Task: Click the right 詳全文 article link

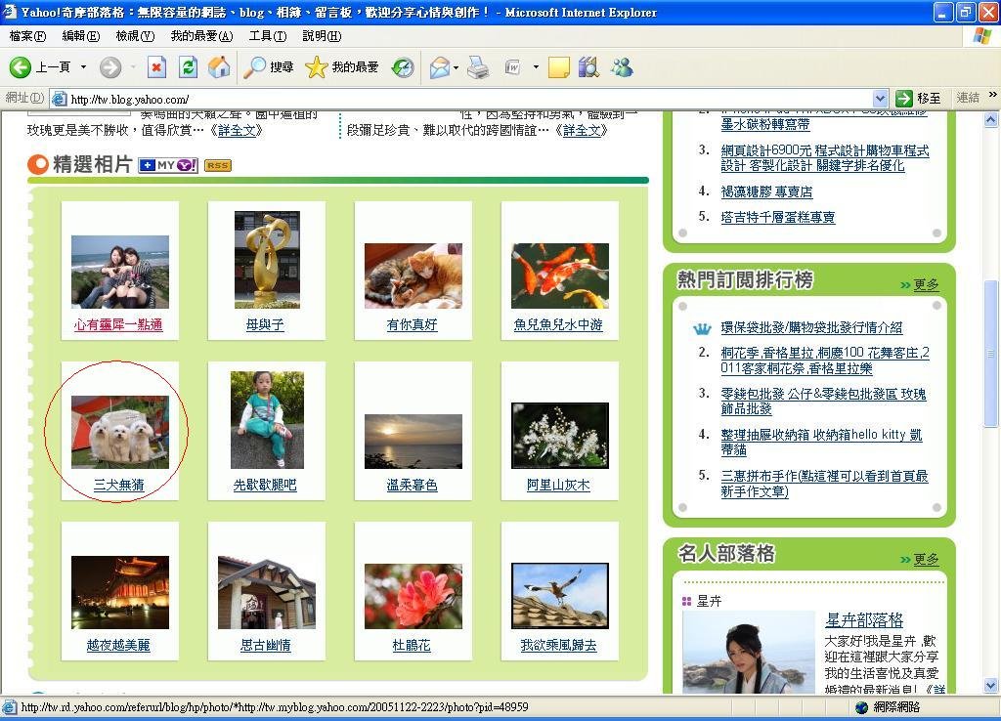Action: pyautogui.click(x=581, y=130)
